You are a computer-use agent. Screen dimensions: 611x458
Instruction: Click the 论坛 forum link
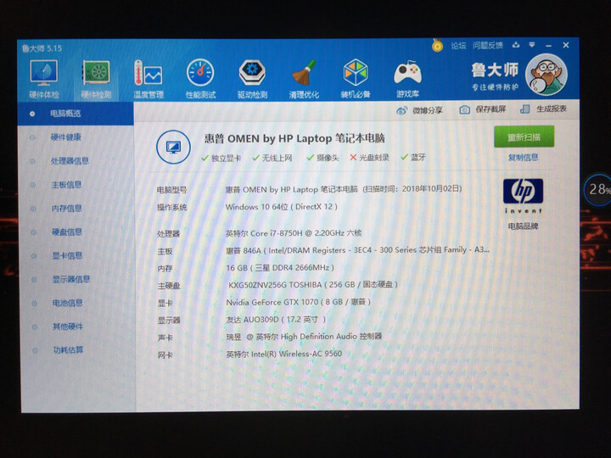458,46
